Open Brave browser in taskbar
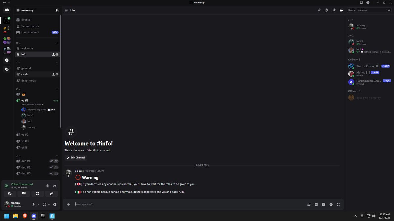The width and height of the screenshot is (394, 221). (25, 216)
